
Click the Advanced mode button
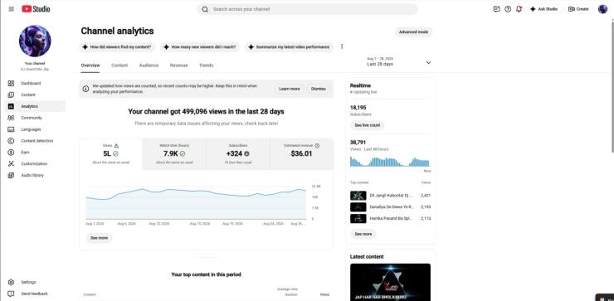[413, 32]
